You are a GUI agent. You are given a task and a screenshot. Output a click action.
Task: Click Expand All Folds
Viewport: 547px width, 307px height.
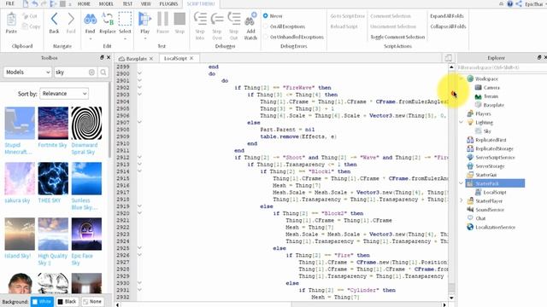(x=447, y=16)
